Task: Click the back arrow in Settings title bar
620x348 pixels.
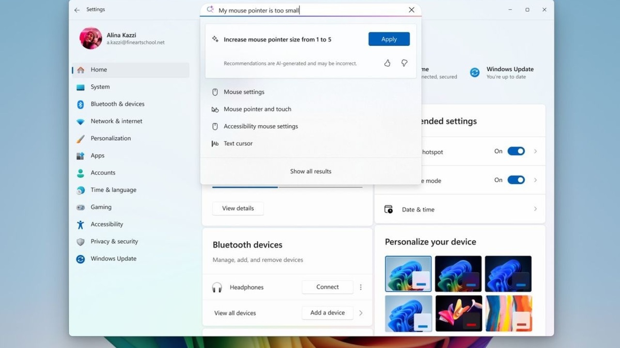Action: [x=77, y=10]
